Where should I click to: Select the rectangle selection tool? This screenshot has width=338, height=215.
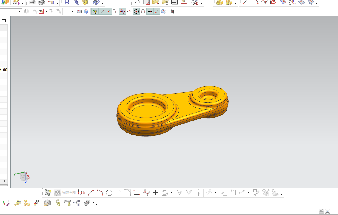(x=67, y=11)
